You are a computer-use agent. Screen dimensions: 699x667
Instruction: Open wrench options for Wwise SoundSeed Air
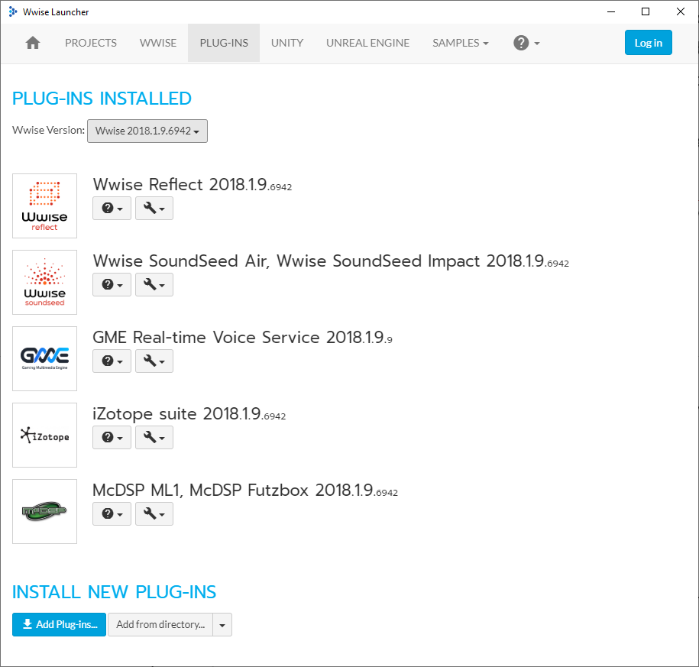(154, 284)
